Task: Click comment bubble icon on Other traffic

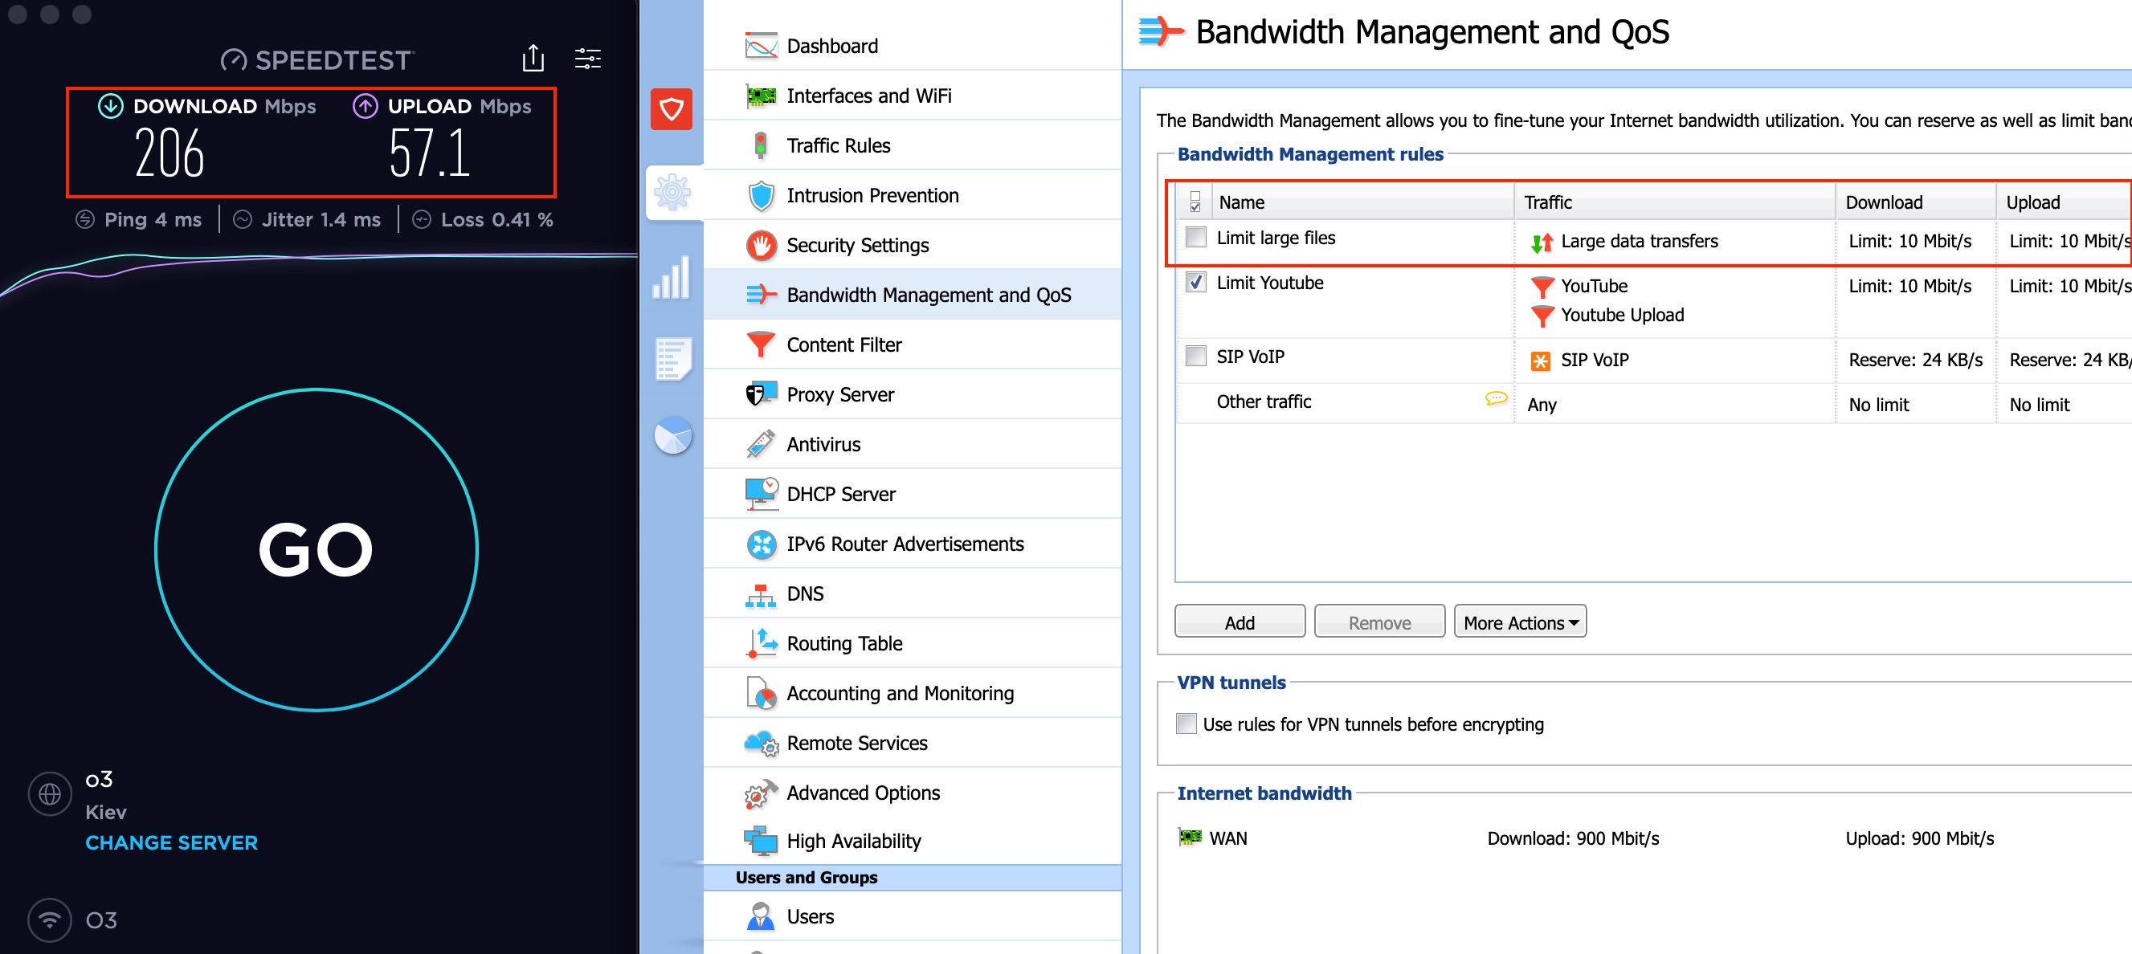Action: [1496, 399]
